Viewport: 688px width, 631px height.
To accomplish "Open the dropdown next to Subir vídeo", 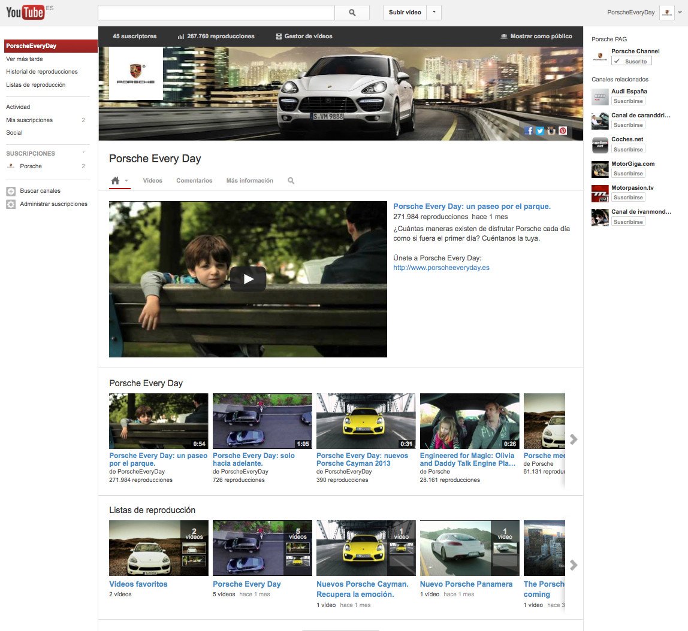I will point(434,13).
